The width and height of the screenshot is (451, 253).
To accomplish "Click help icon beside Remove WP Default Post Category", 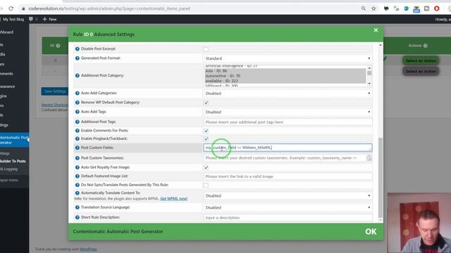I will (x=77, y=103).
